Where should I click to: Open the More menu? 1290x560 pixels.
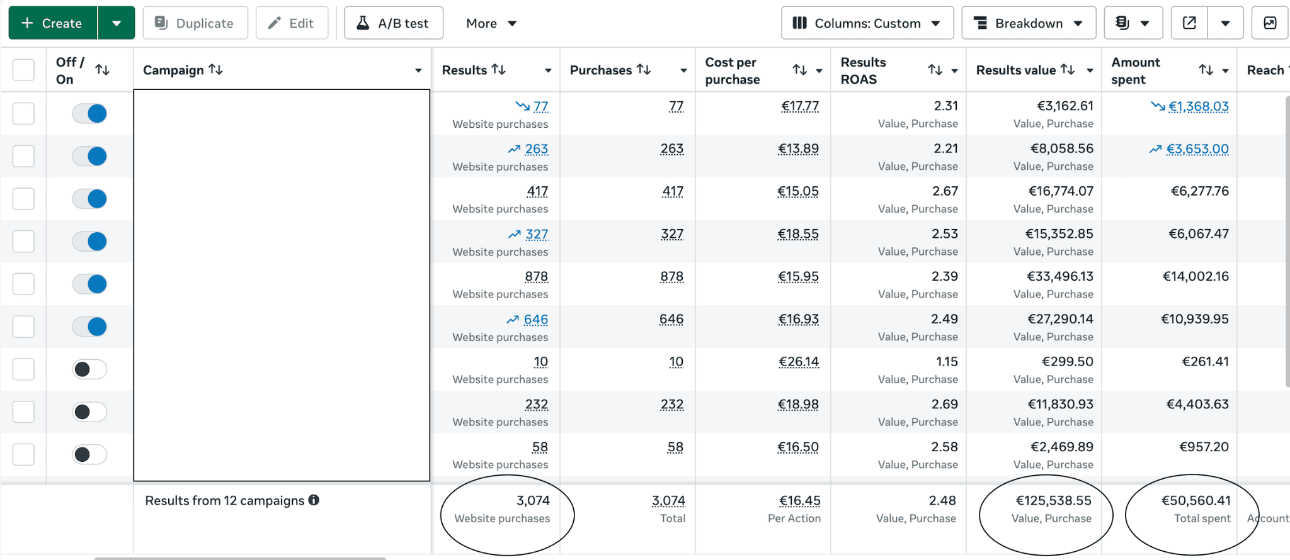point(491,23)
